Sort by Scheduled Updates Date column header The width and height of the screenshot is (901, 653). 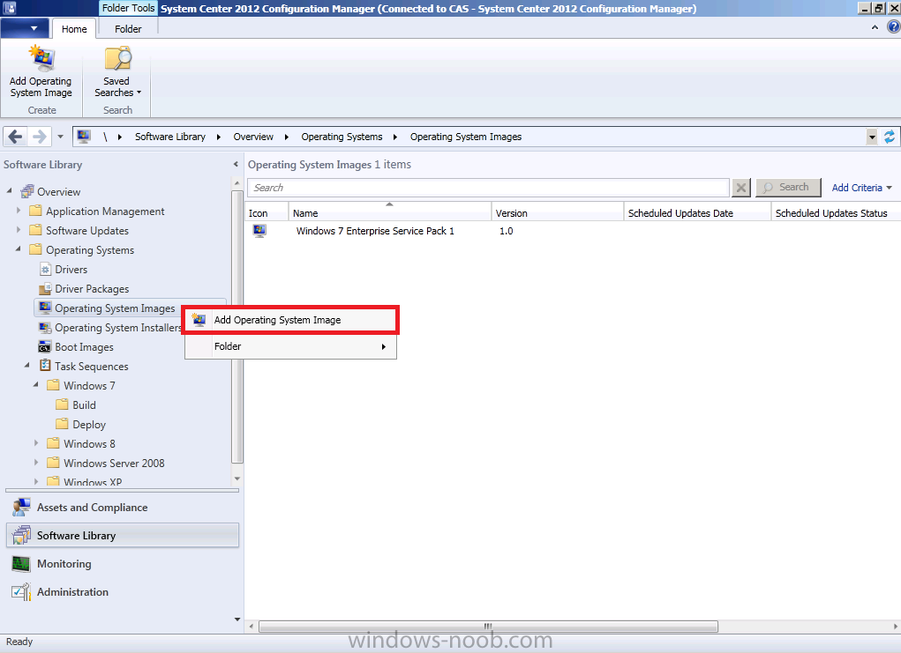click(x=697, y=212)
